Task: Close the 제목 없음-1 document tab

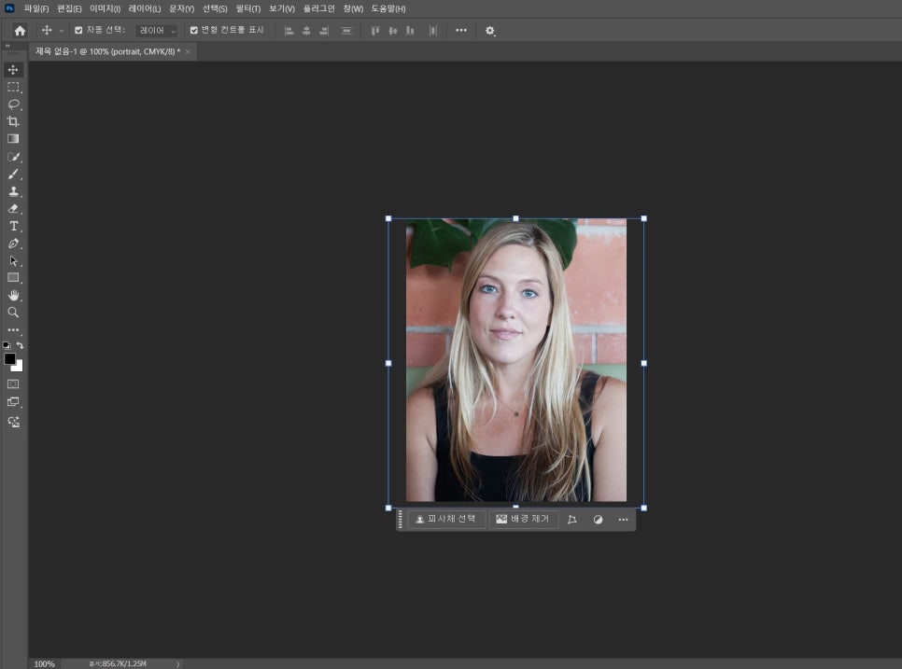Action: pyautogui.click(x=188, y=51)
